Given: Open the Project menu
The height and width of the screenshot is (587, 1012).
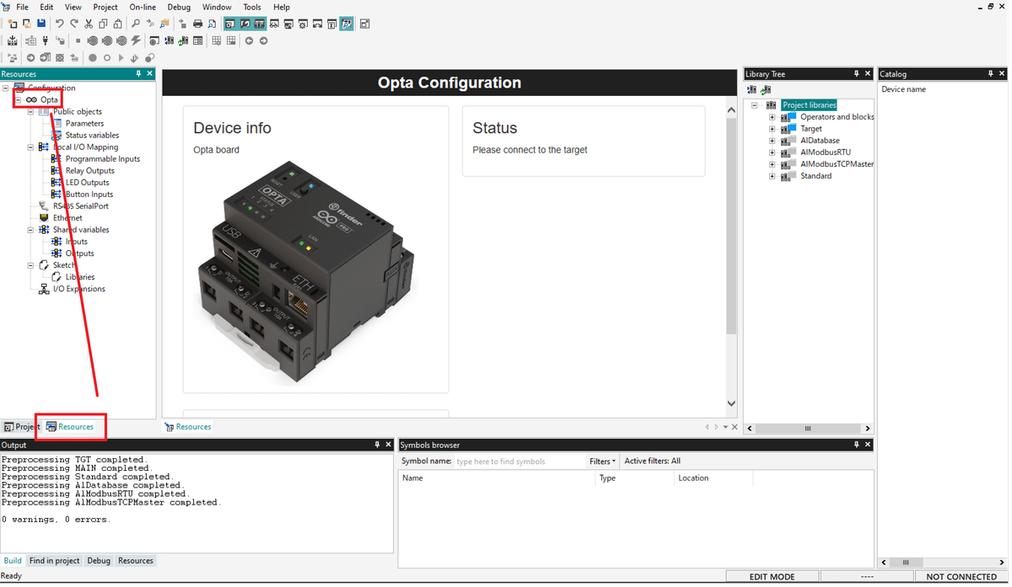Looking at the screenshot, I should 105,7.
